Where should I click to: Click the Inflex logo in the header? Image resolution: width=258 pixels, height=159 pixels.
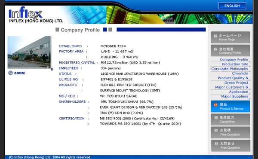25,12
